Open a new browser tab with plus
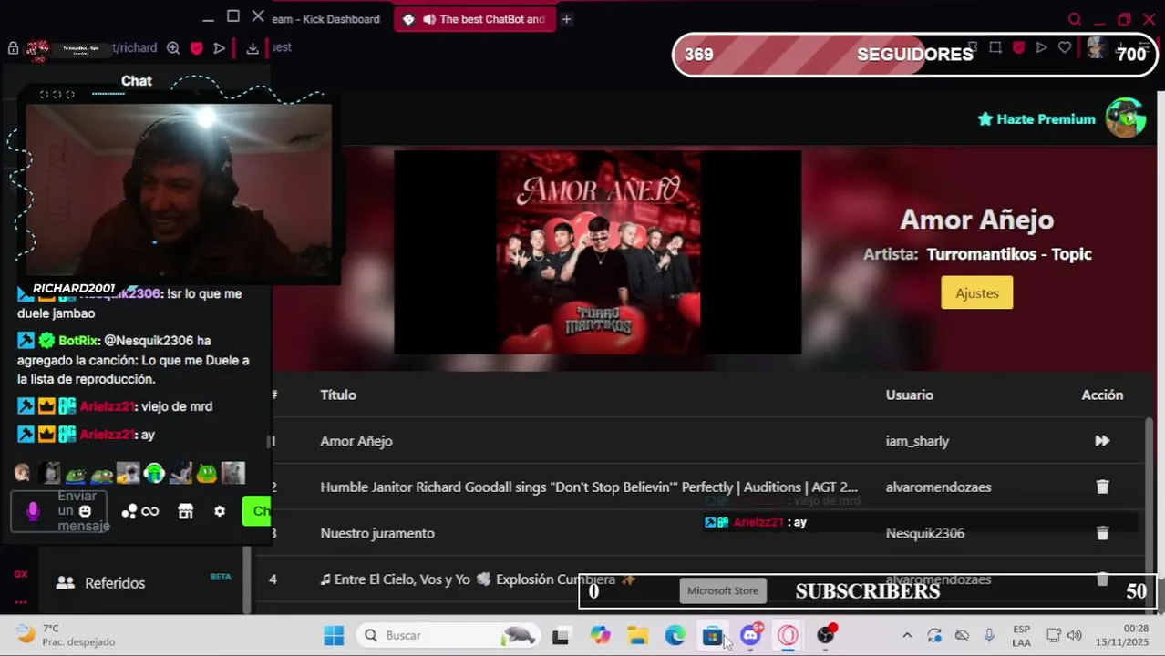This screenshot has height=656, width=1165. pos(566,19)
